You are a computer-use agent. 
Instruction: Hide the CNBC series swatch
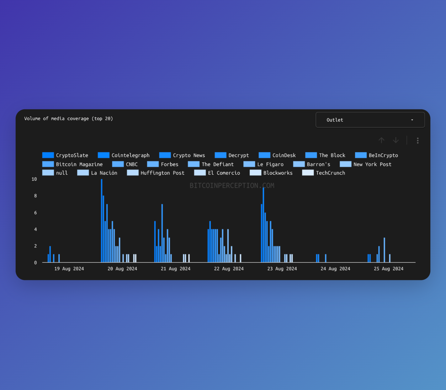[x=118, y=164]
